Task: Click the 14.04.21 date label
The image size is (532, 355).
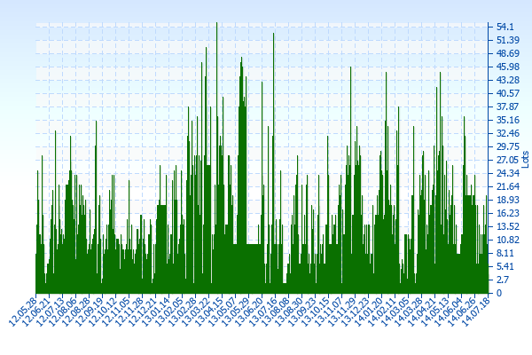Action: [422, 312]
